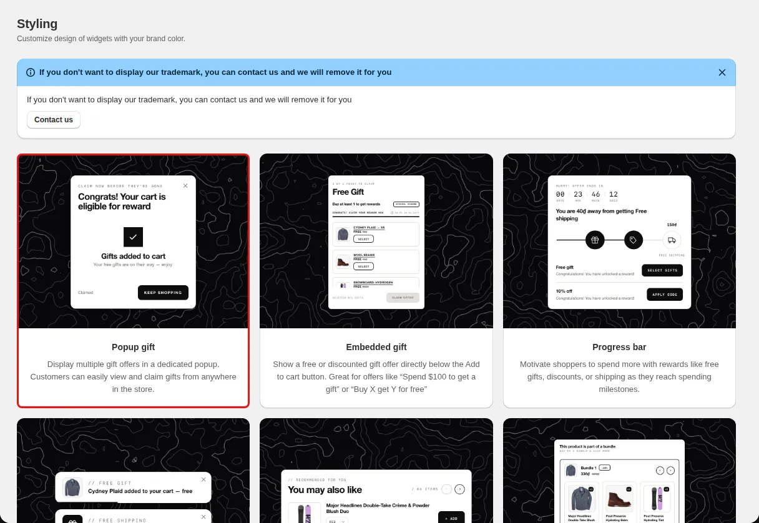Screen dimensions: 759x523
Task: Click next arrow in You may also like
Action: (460, 489)
